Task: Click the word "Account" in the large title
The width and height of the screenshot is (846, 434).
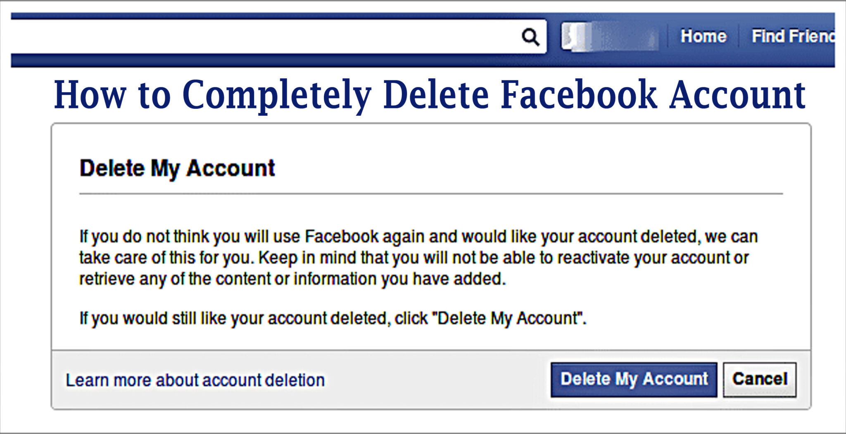Action: [x=737, y=95]
